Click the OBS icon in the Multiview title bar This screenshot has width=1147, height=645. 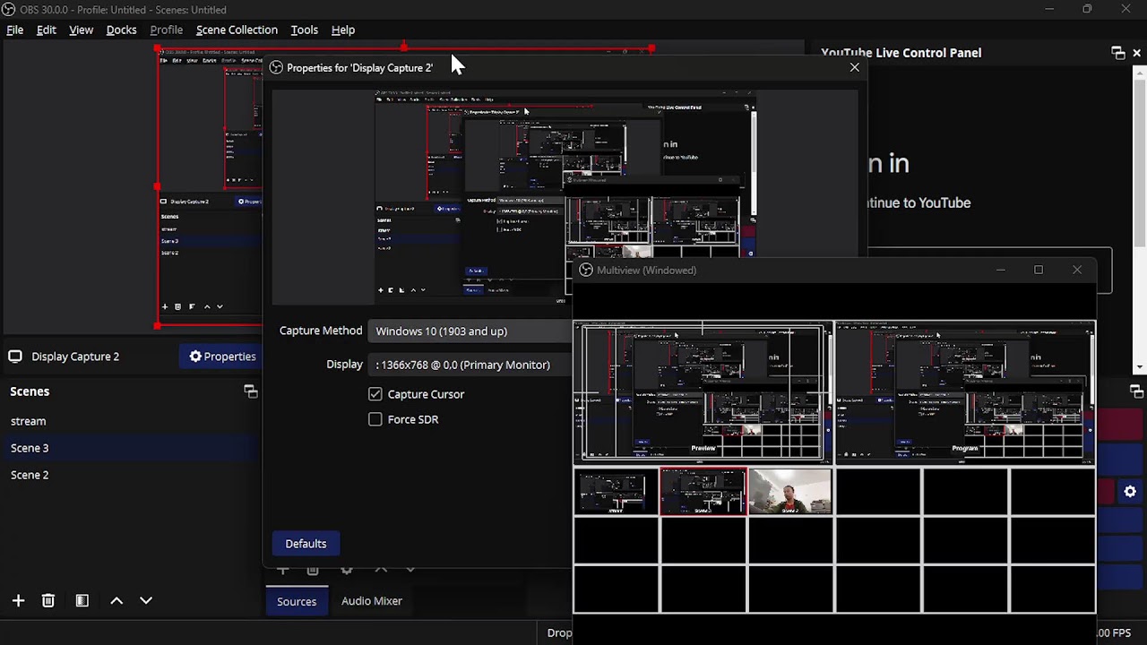click(586, 270)
